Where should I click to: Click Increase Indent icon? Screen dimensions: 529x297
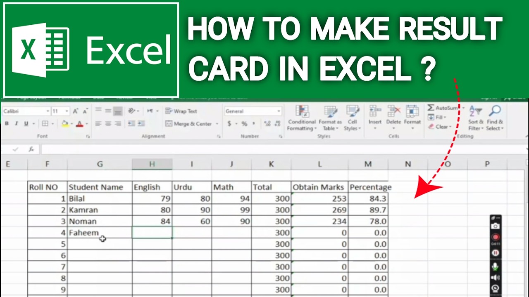pos(141,123)
